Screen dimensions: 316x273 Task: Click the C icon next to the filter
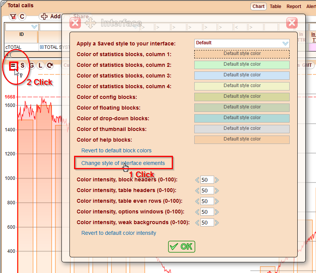(22, 16)
